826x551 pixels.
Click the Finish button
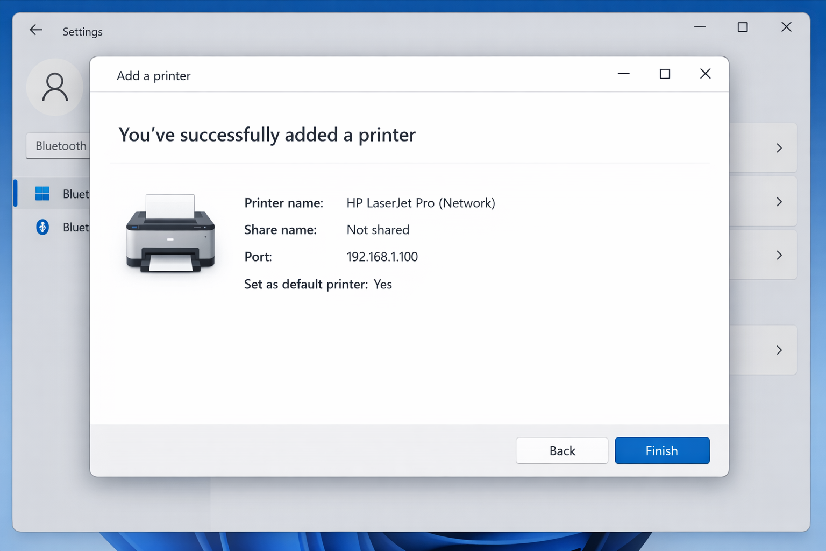[662, 450]
